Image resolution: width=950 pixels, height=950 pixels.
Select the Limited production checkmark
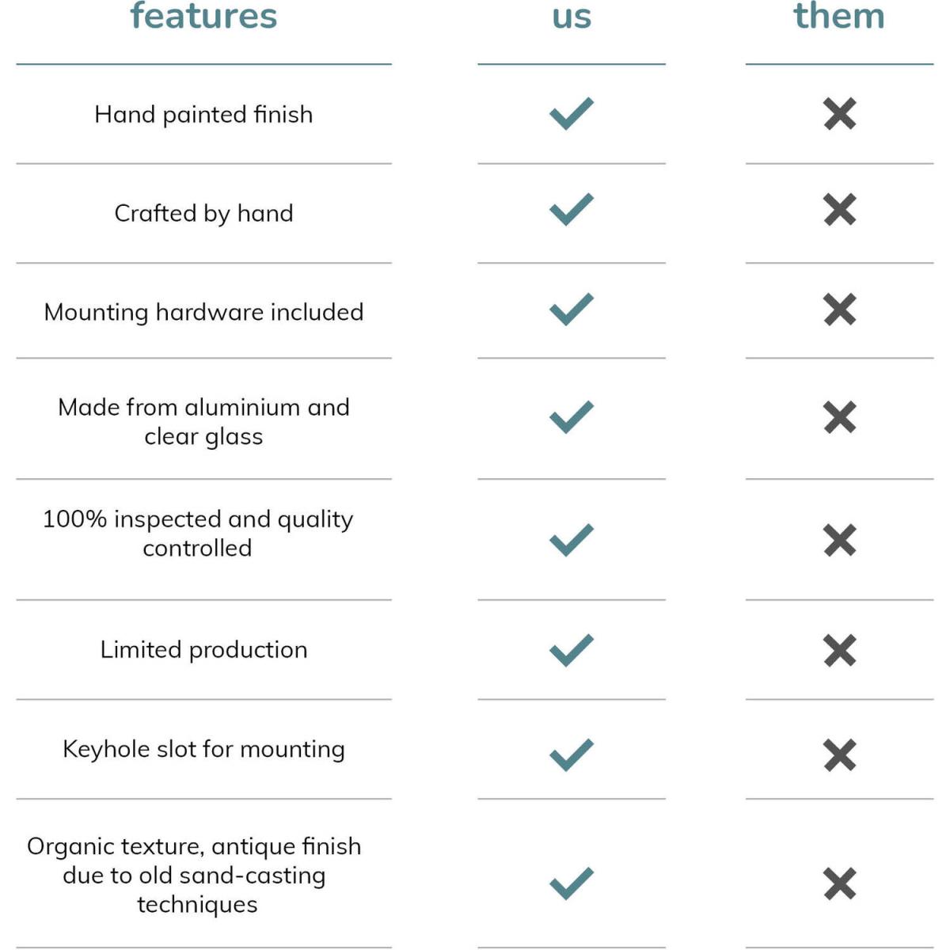[x=571, y=651]
